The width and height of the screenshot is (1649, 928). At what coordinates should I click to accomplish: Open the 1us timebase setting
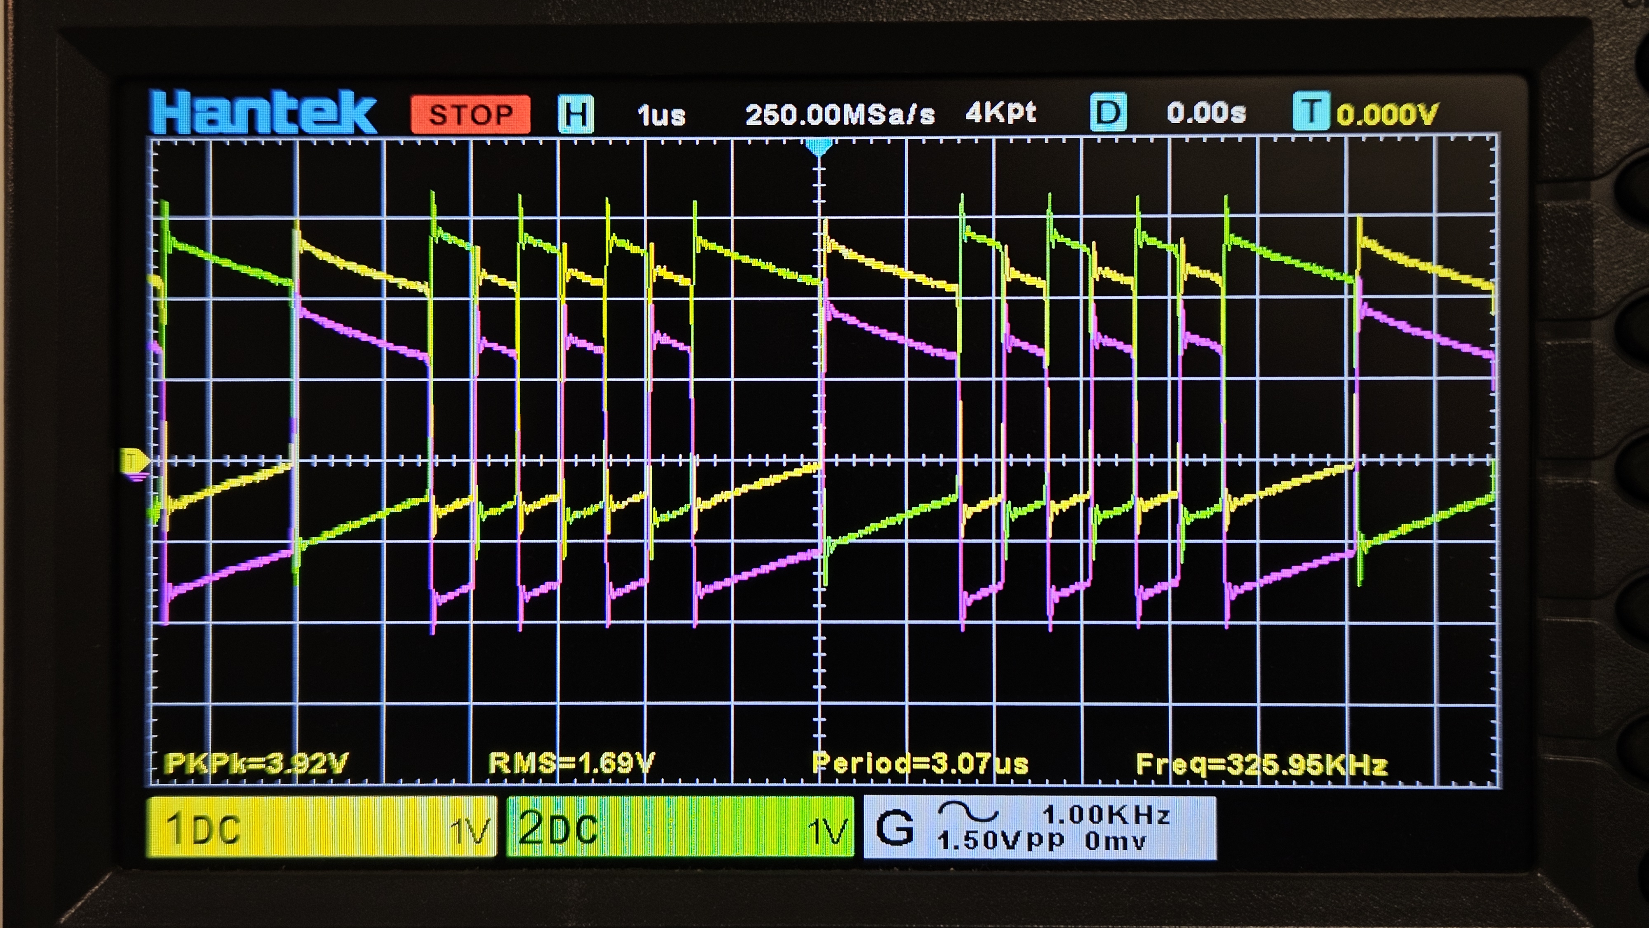pos(661,115)
